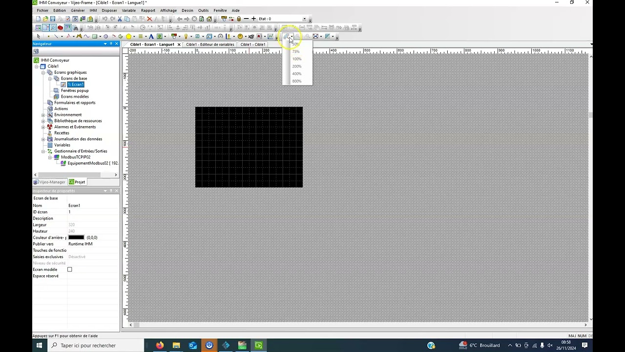This screenshot has height=352, width=625.
Task: Click the Back arrow navigation icon
Action: [x=179, y=19]
